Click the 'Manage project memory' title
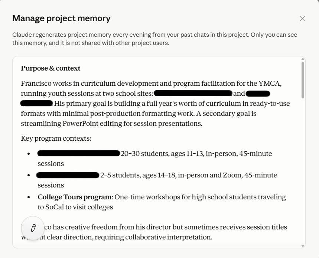The image size is (319, 258). point(61,18)
